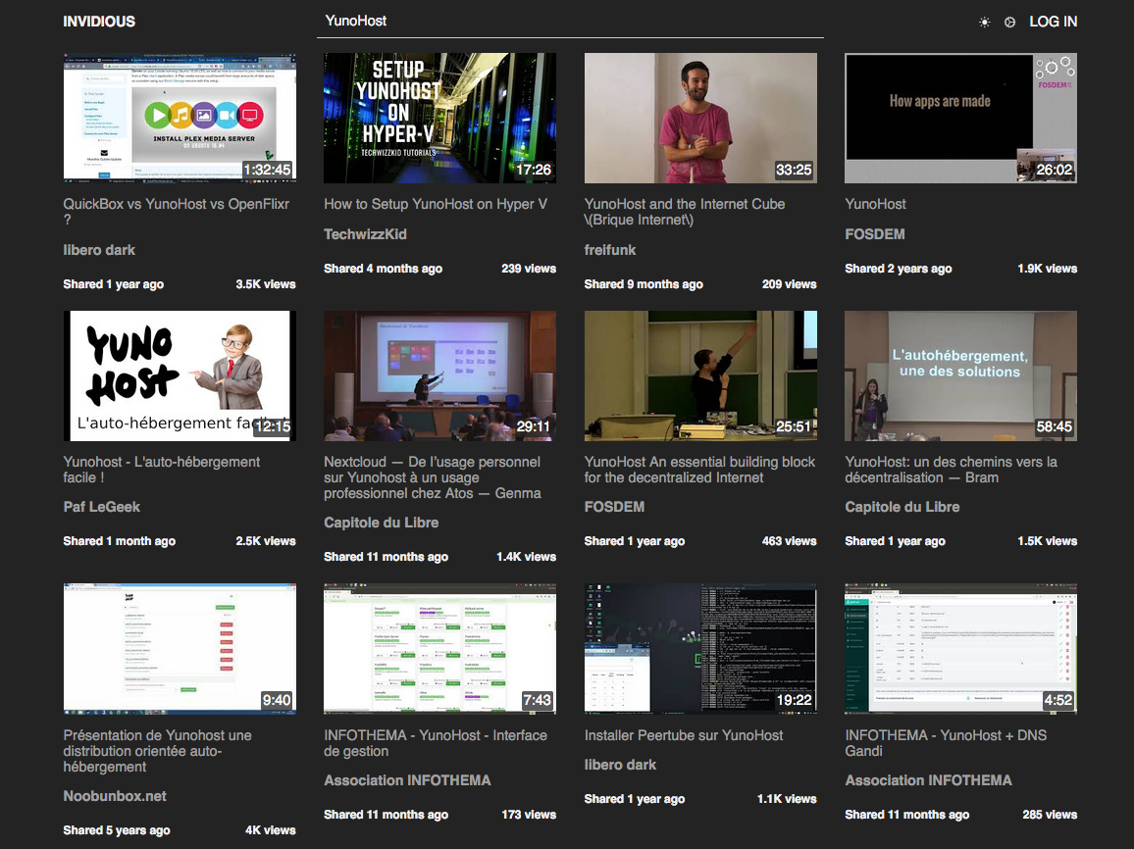Open title 'INFOTHEMA - YunoHost + DNS Gandi'
This screenshot has height=849, width=1134.
point(946,743)
